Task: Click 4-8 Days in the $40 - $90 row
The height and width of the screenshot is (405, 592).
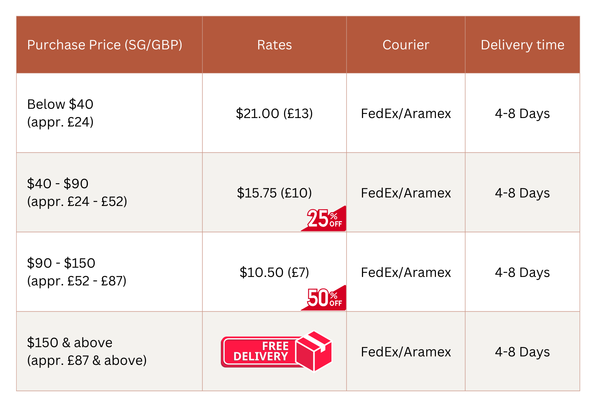Action: pos(522,193)
